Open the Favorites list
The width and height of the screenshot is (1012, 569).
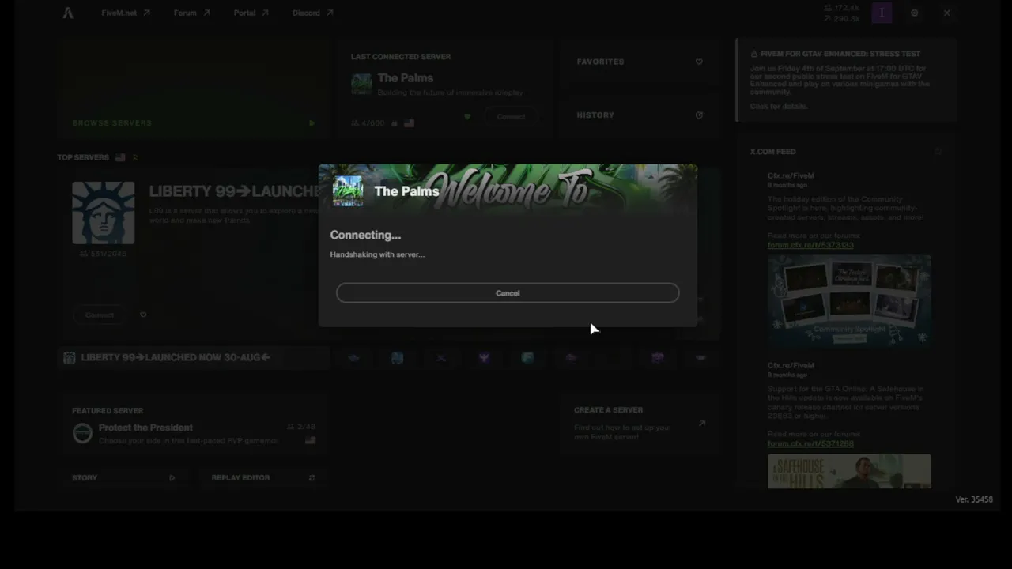pos(640,62)
